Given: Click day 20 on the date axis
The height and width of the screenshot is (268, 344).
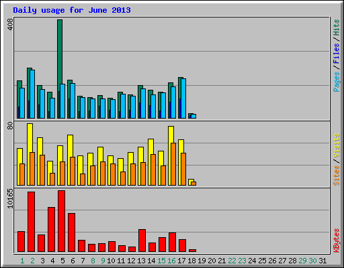Looking at the screenshot, I should (212, 261).
